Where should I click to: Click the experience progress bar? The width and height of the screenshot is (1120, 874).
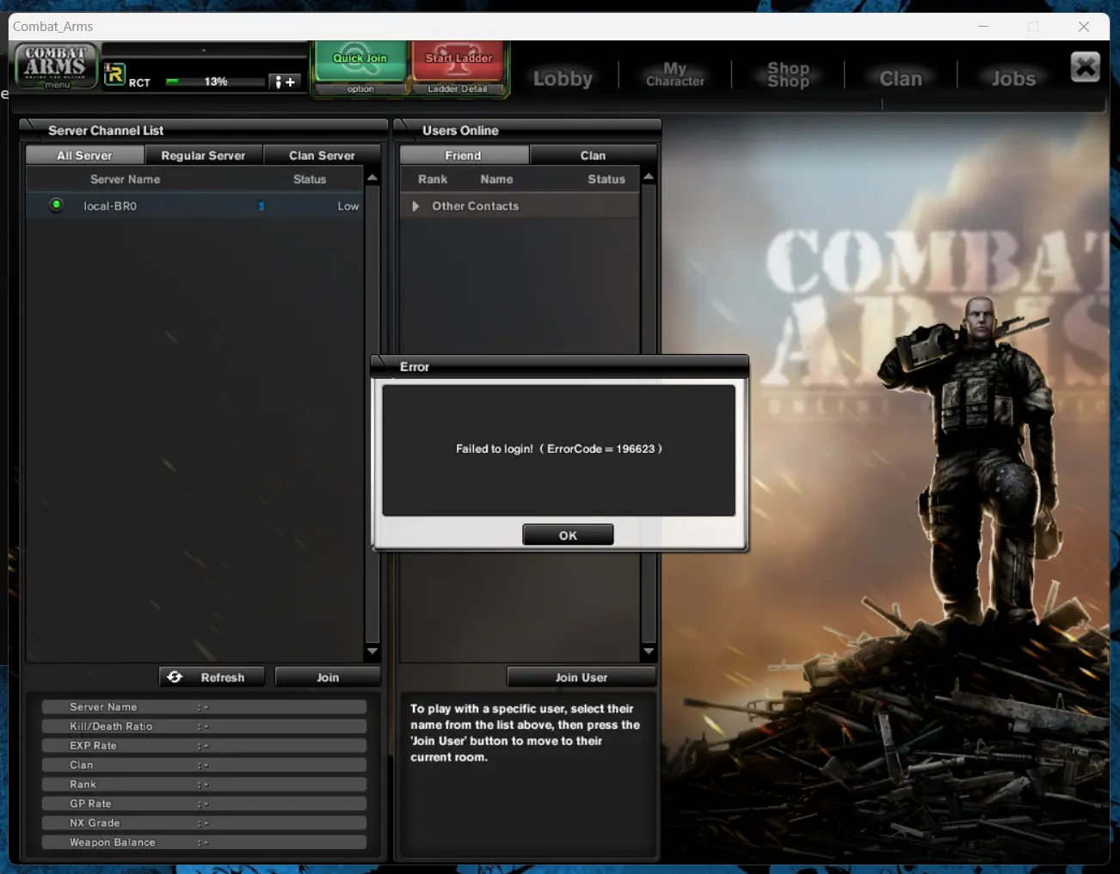(x=215, y=82)
